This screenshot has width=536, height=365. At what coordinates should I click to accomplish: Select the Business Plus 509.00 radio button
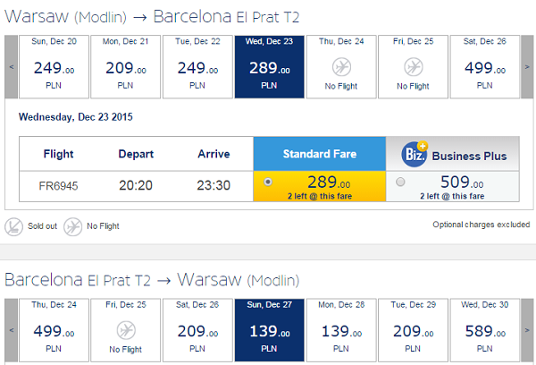tap(400, 182)
